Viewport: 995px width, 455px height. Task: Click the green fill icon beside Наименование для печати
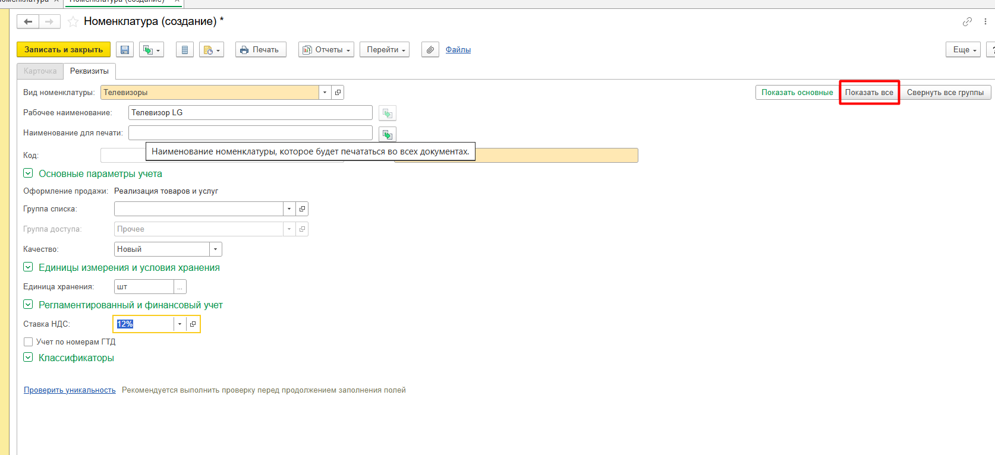pyautogui.click(x=388, y=135)
